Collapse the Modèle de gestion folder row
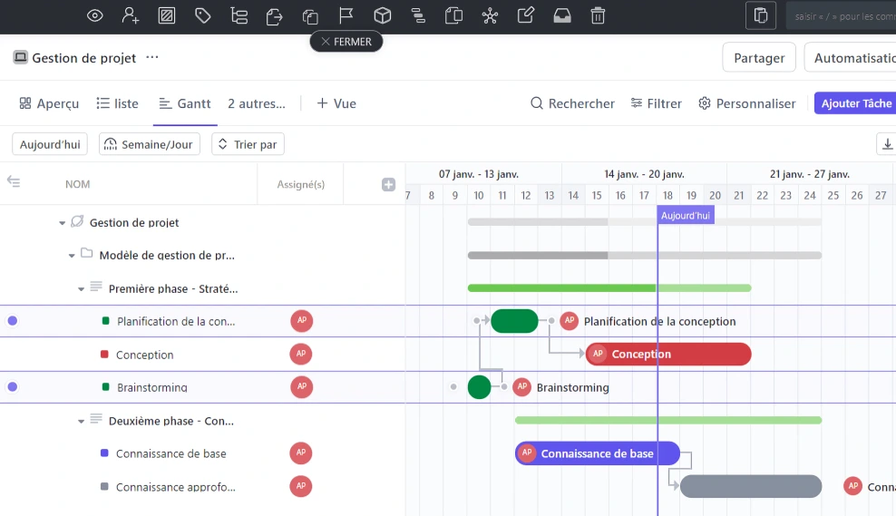This screenshot has width=896, height=516. pos(72,256)
